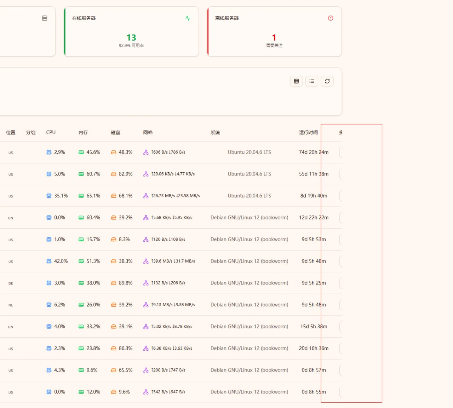This screenshot has width=453, height=408.
Task: Select the uptime value 74d 20h 24m
Action: (x=314, y=152)
